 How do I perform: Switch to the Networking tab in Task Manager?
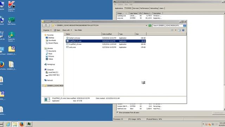click(x=154, y=8)
